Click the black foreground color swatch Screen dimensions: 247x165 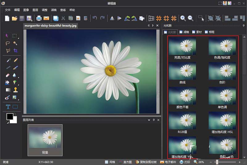(10, 116)
